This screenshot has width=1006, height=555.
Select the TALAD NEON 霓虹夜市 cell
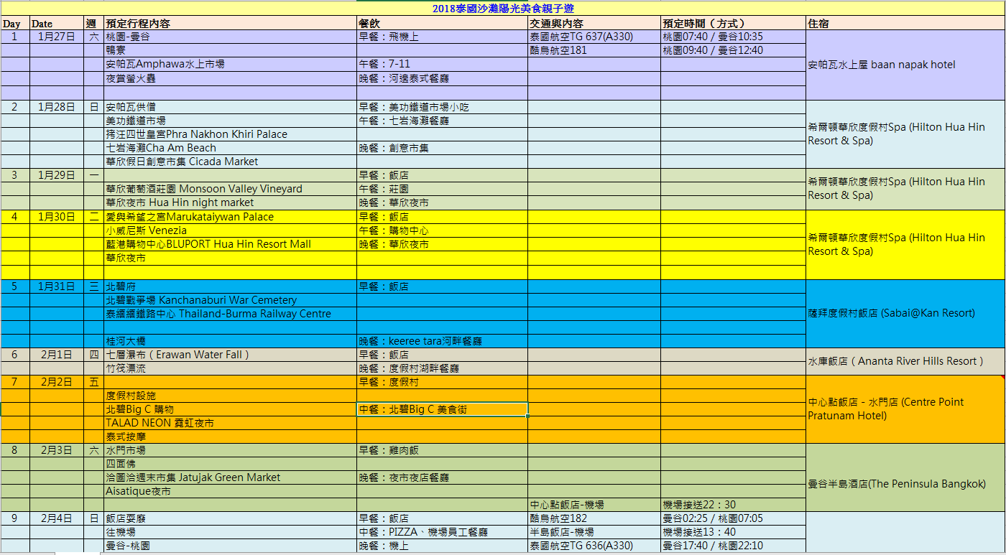[x=229, y=423]
